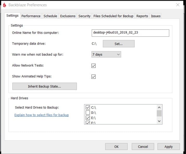Open the Security tab
This screenshot has width=186, height=154.
pyautogui.click(x=84, y=16)
